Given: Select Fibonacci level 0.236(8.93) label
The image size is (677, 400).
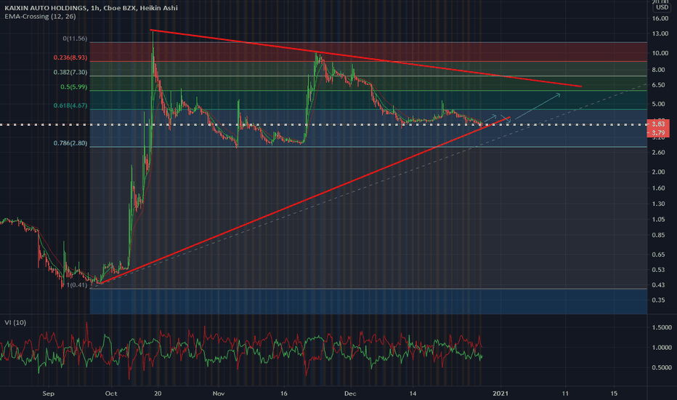Looking at the screenshot, I should pyautogui.click(x=70, y=57).
